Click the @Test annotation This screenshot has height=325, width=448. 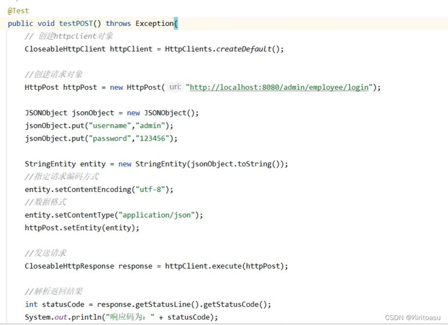pyautogui.click(x=19, y=11)
